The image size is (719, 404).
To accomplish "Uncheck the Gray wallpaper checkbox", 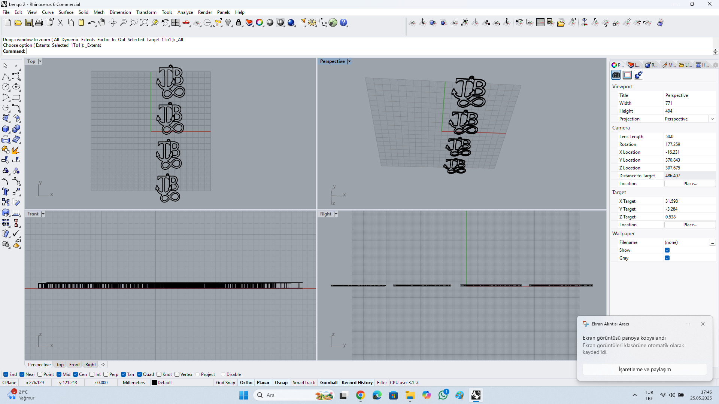I will pos(667,258).
